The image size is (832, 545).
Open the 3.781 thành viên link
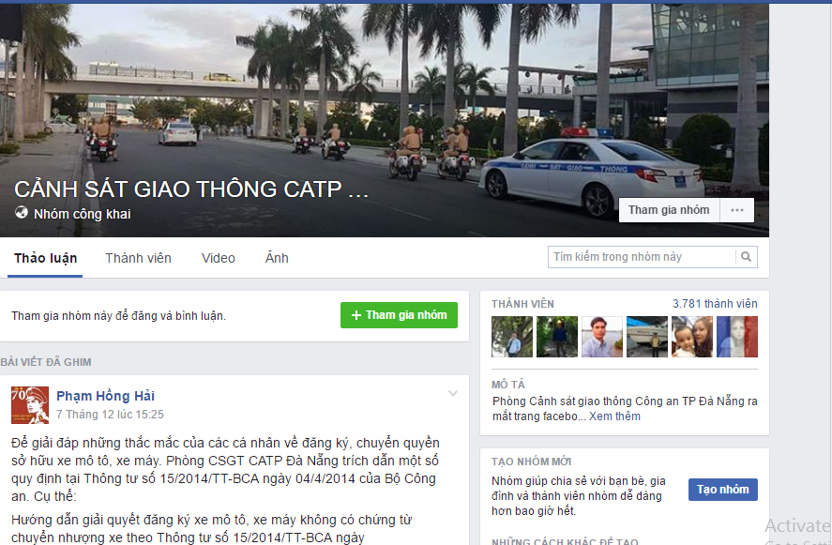pyautogui.click(x=715, y=304)
